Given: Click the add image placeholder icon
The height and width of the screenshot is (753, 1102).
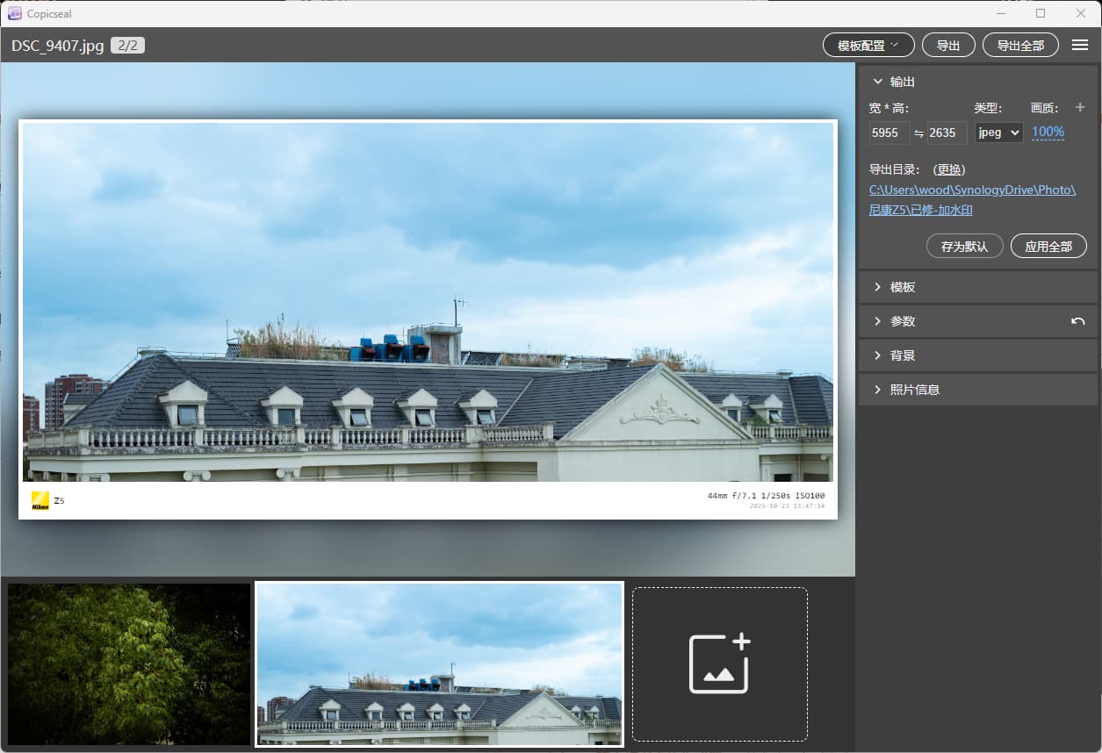Looking at the screenshot, I should [x=719, y=663].
